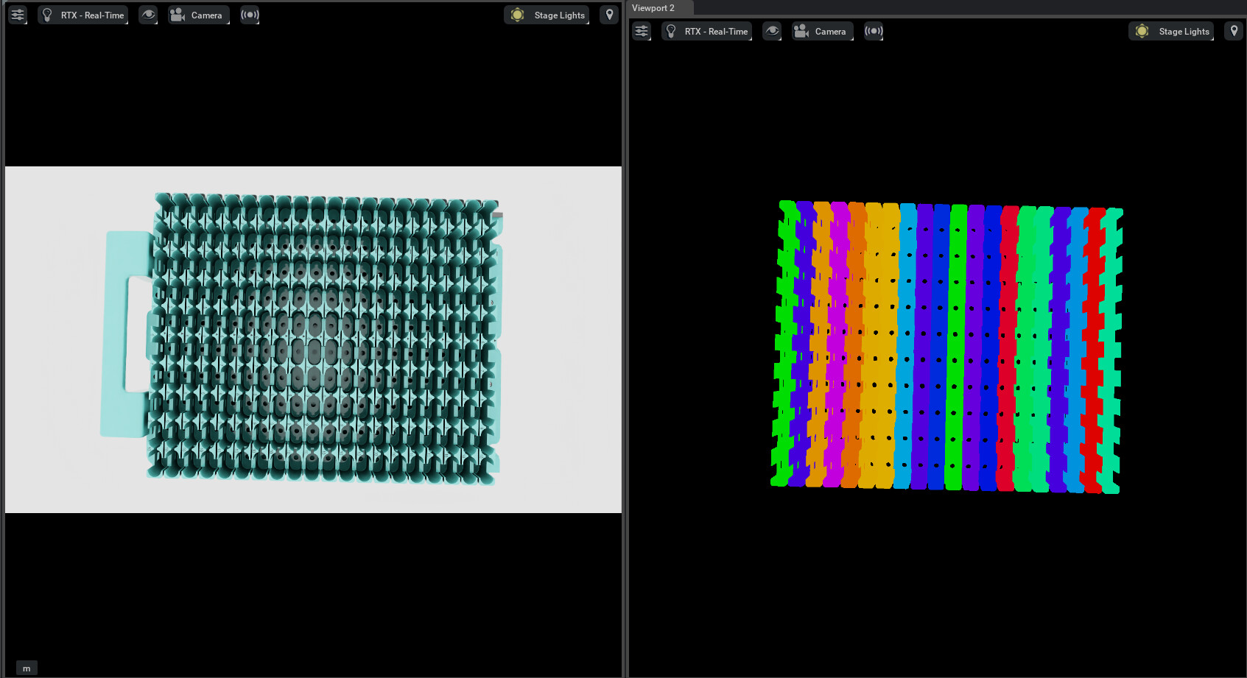Toggle the eye visibility options in Viewport 2
The image size is (1247, 678).
point(772,30)
